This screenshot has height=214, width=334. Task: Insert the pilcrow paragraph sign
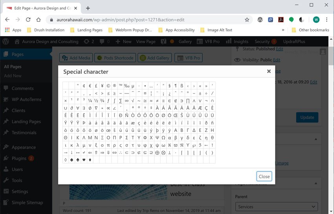[x=176, y=86]
